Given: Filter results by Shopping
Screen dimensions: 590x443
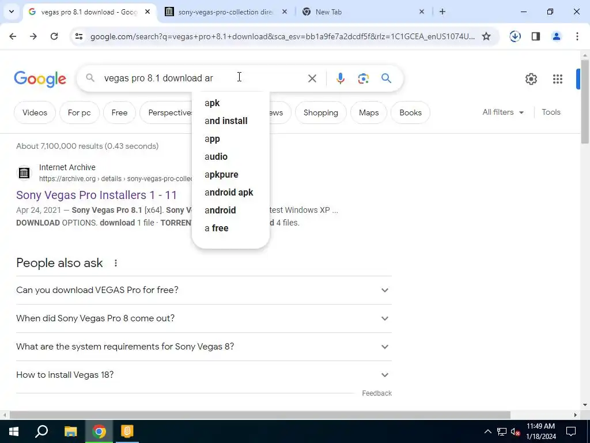Looking at the screenshot, I should pyautogui.click(x=320, y=112).
